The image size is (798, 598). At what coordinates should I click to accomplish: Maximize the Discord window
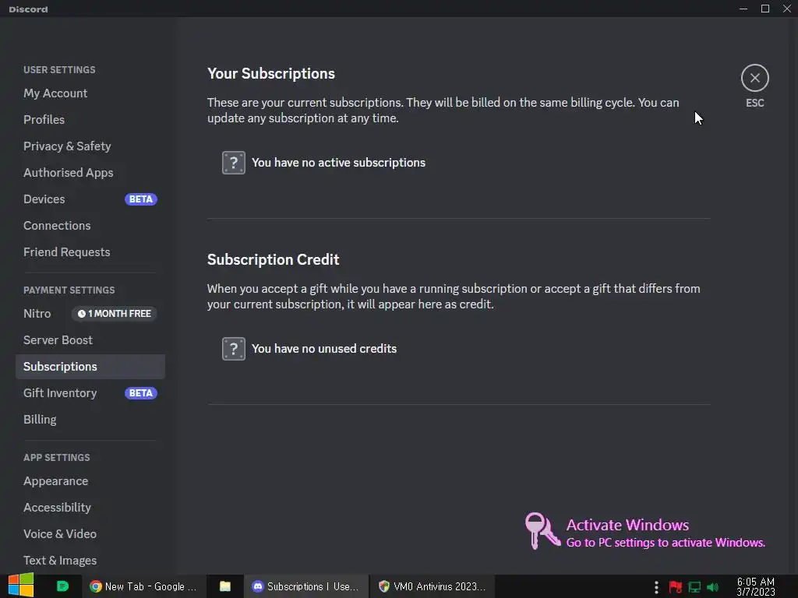[x=765, y=9]
